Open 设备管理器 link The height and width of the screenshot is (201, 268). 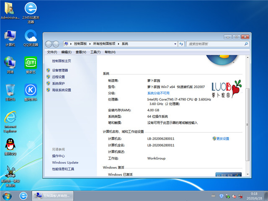pos(60,70)
